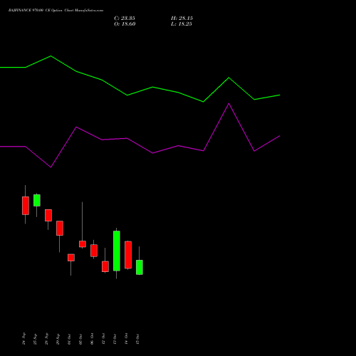Select the 24 Sep date label
Screen dimensions: 356x356
(x=23, y=339)
